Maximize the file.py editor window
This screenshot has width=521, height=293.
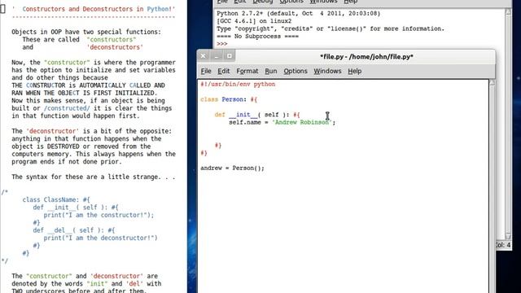click(230, 56)
